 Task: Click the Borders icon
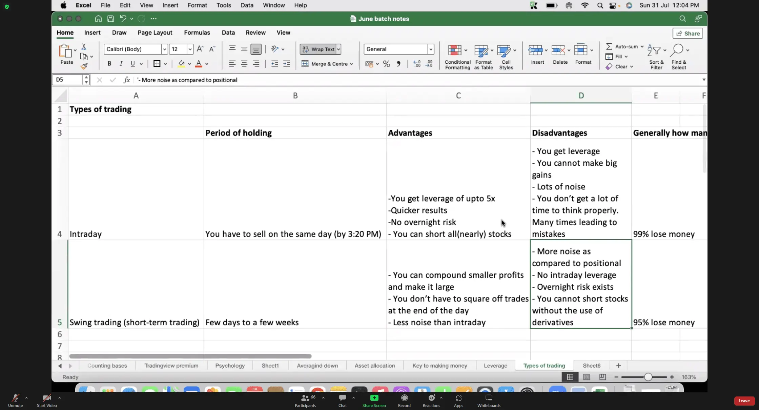coord(157,64)
